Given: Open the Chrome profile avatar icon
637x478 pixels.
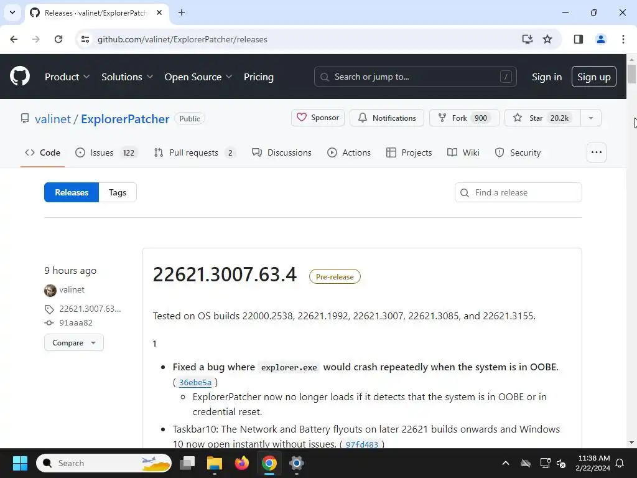Looking at the screenshot, I should pos(600,39).
